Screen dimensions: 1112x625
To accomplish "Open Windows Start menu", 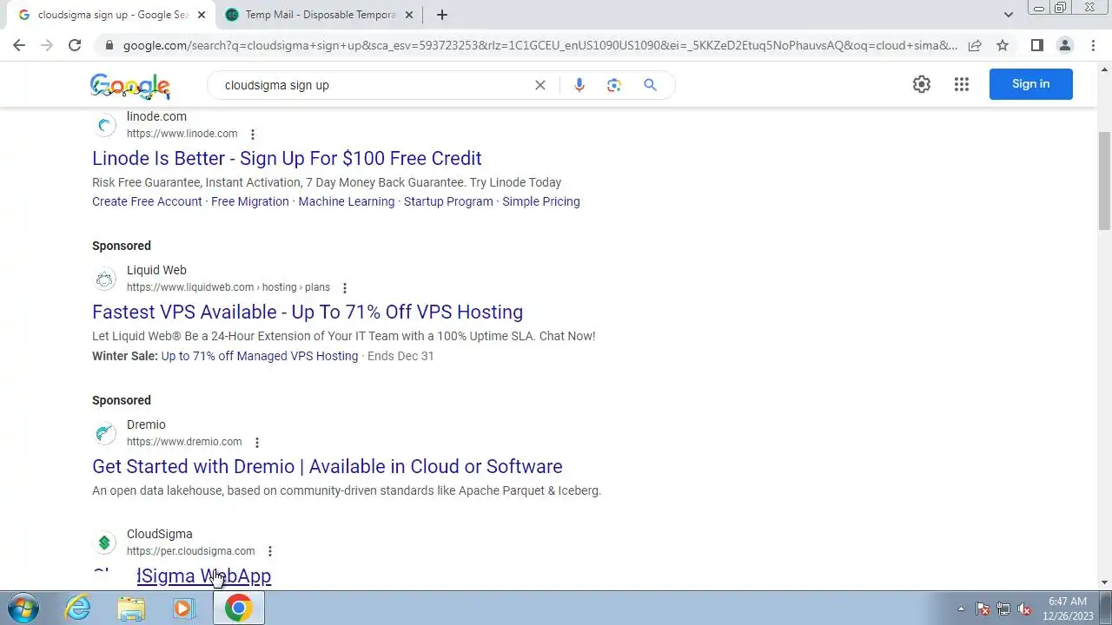I will [23, 609].
